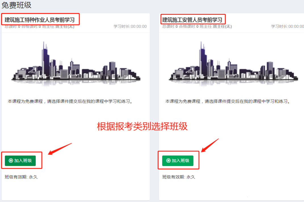Click right card's 总课时 info line
This screenshot has width=304, height=202.
(x=197, y=26)
